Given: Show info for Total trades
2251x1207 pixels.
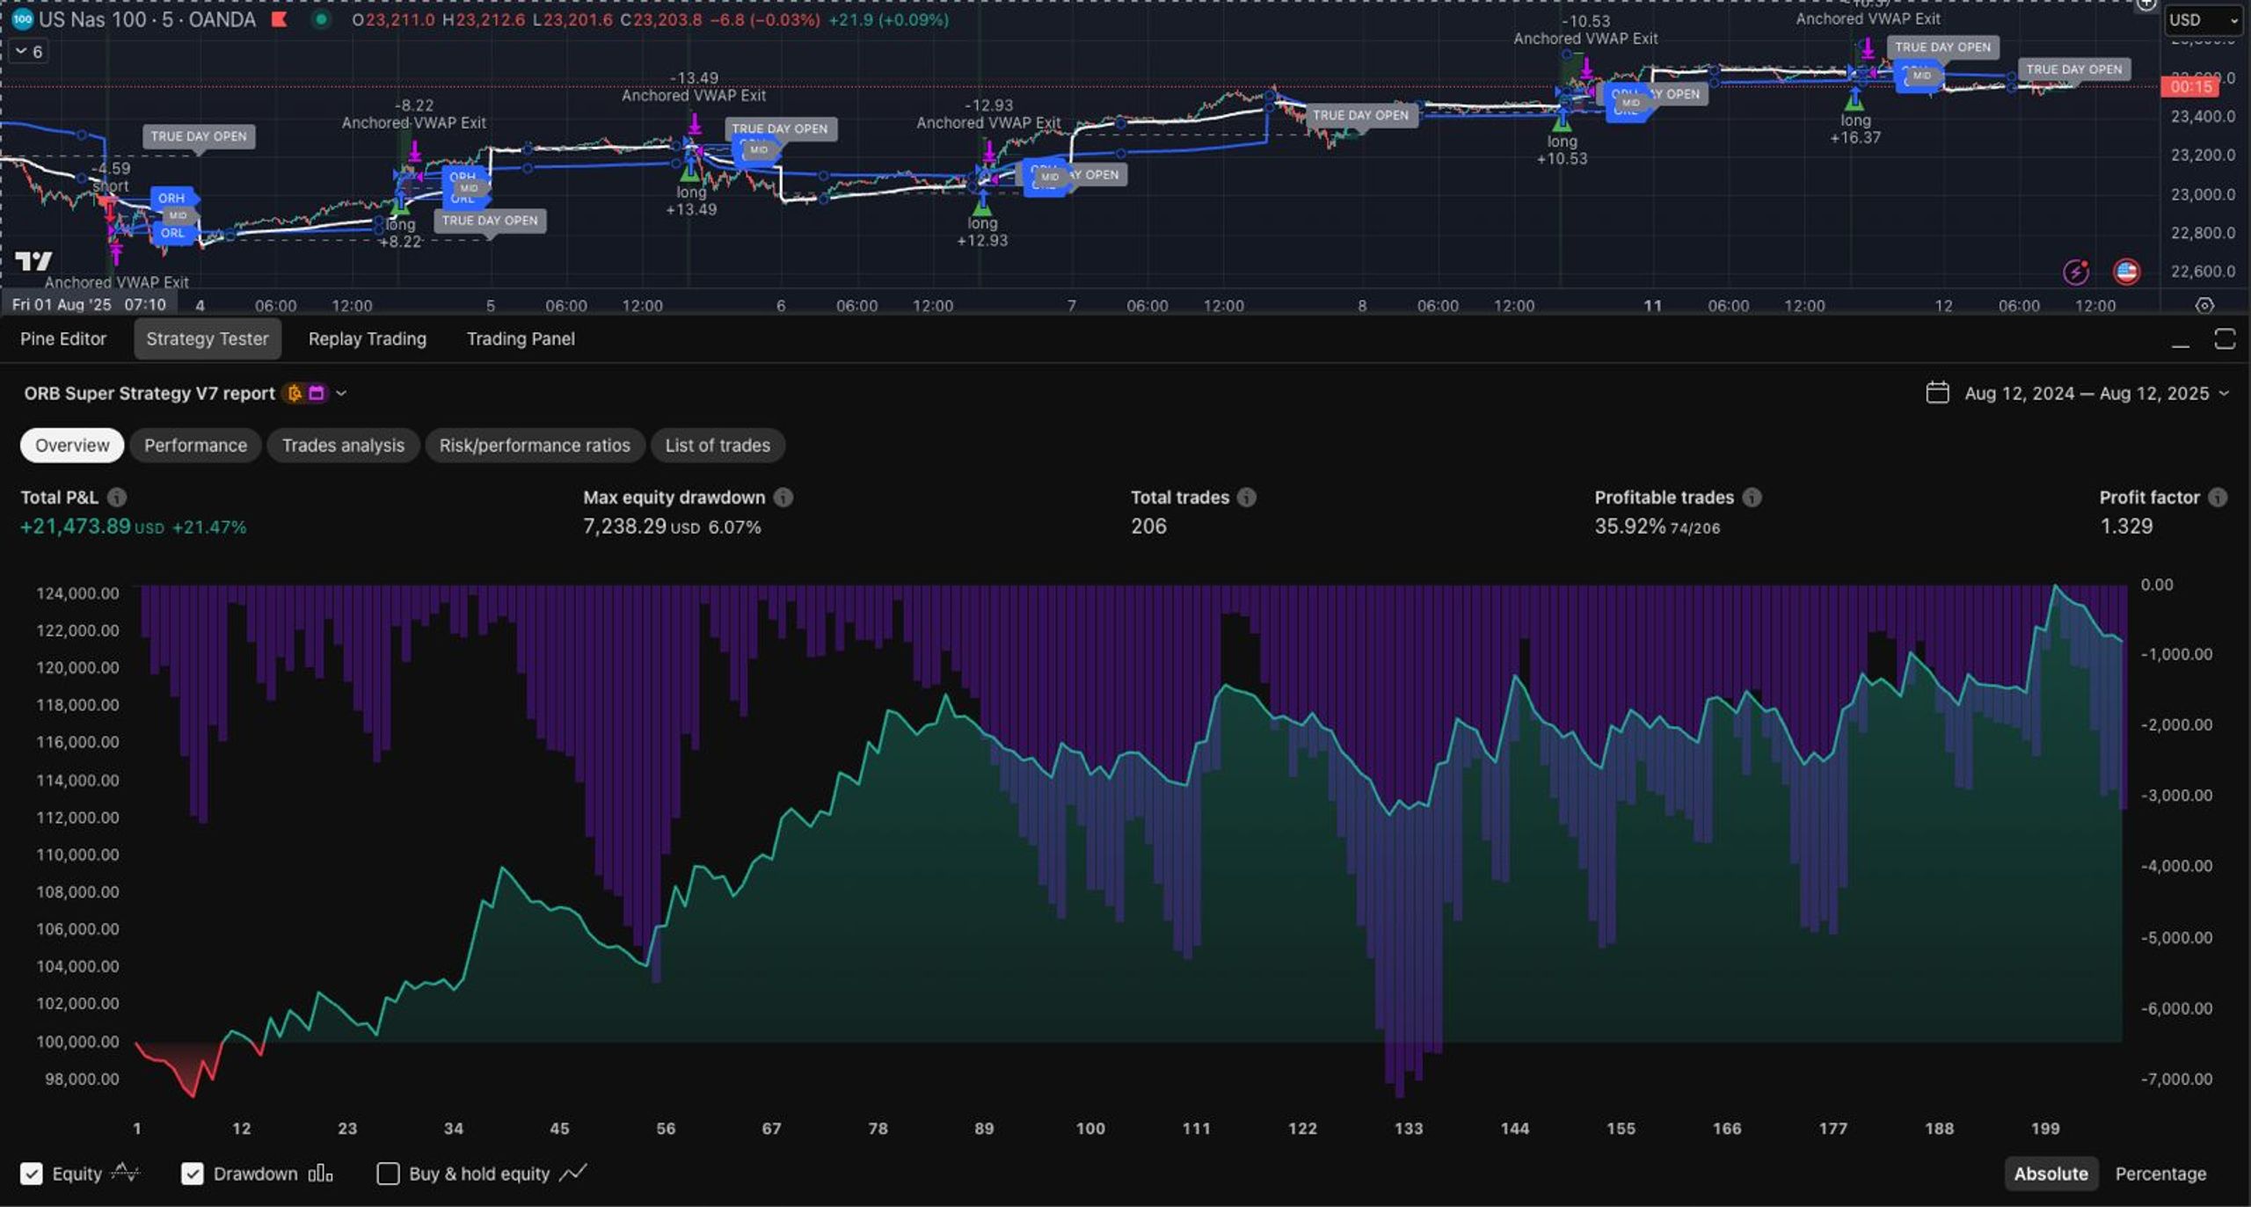Looking at the screenshot, I should pyautogui.click(x=1247, y=498).
